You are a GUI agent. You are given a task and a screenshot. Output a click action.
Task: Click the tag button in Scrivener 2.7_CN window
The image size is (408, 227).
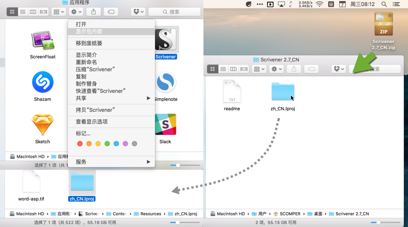(x=311, y=69)
